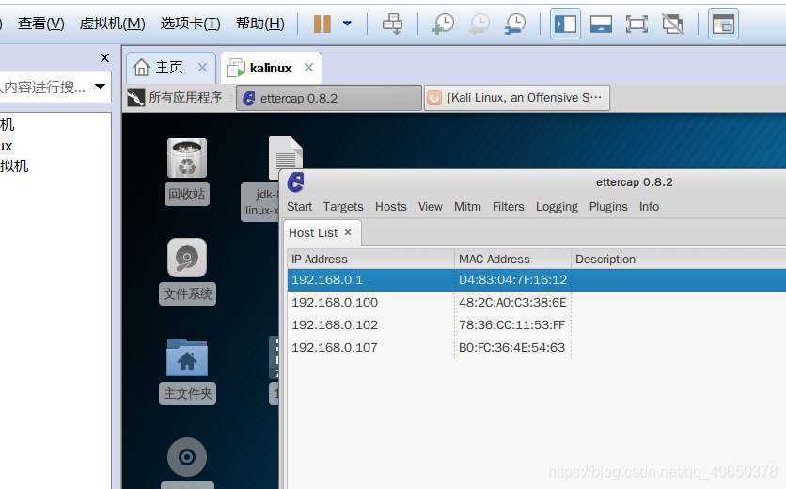Open the 帮助(H) menu
The height and width of the screenshot is (489, 786).
(x=260, y=24)
